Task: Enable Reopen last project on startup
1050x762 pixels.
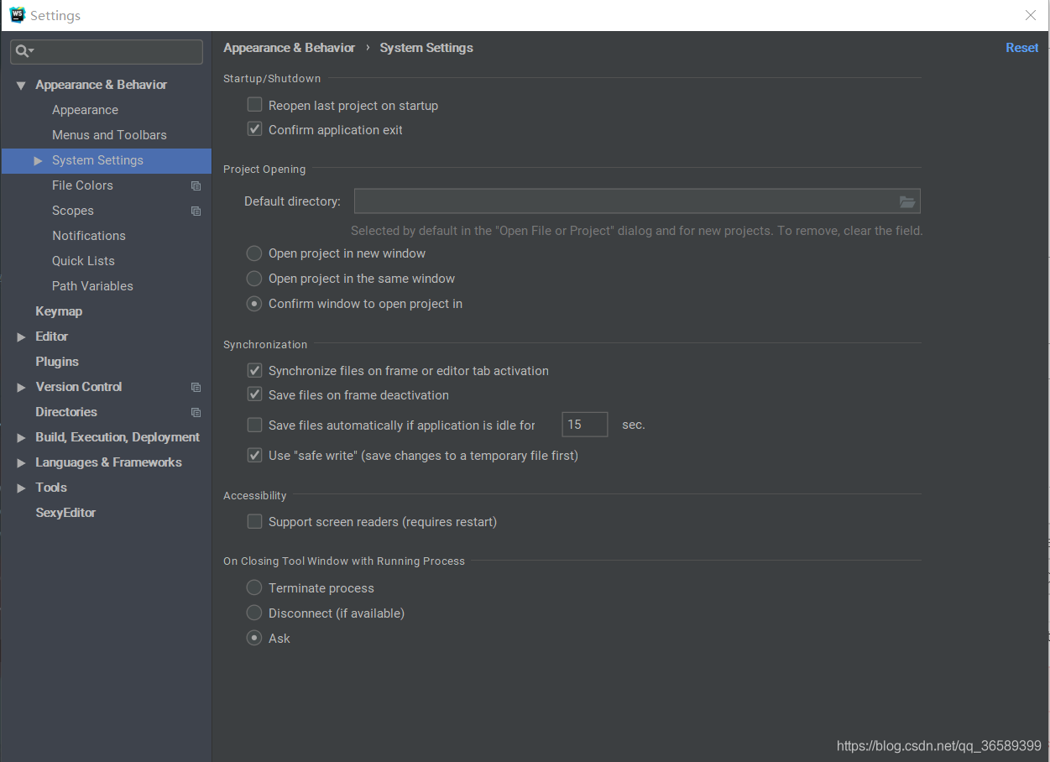Action: pyautogui.click(x=254, y=104)
